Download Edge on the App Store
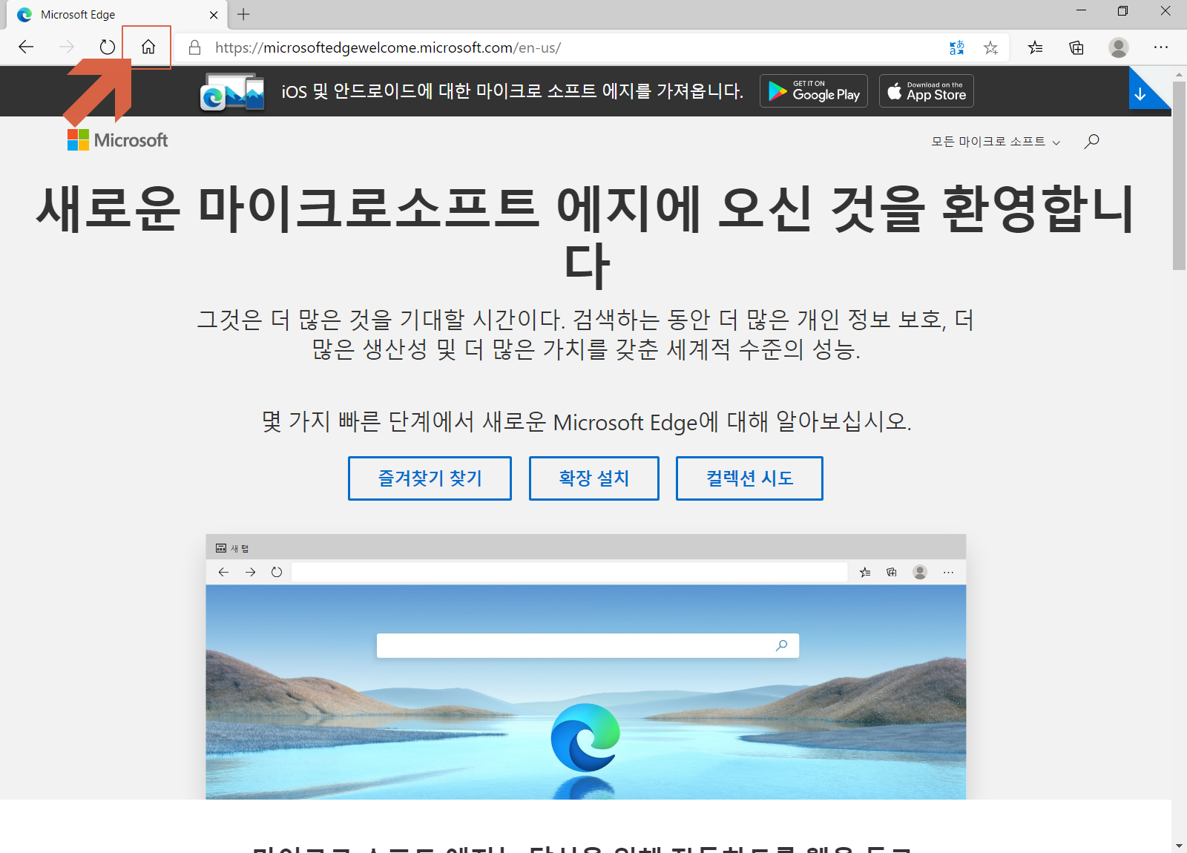Screen dimensions: 1187x853 click(x=927, y=91)
